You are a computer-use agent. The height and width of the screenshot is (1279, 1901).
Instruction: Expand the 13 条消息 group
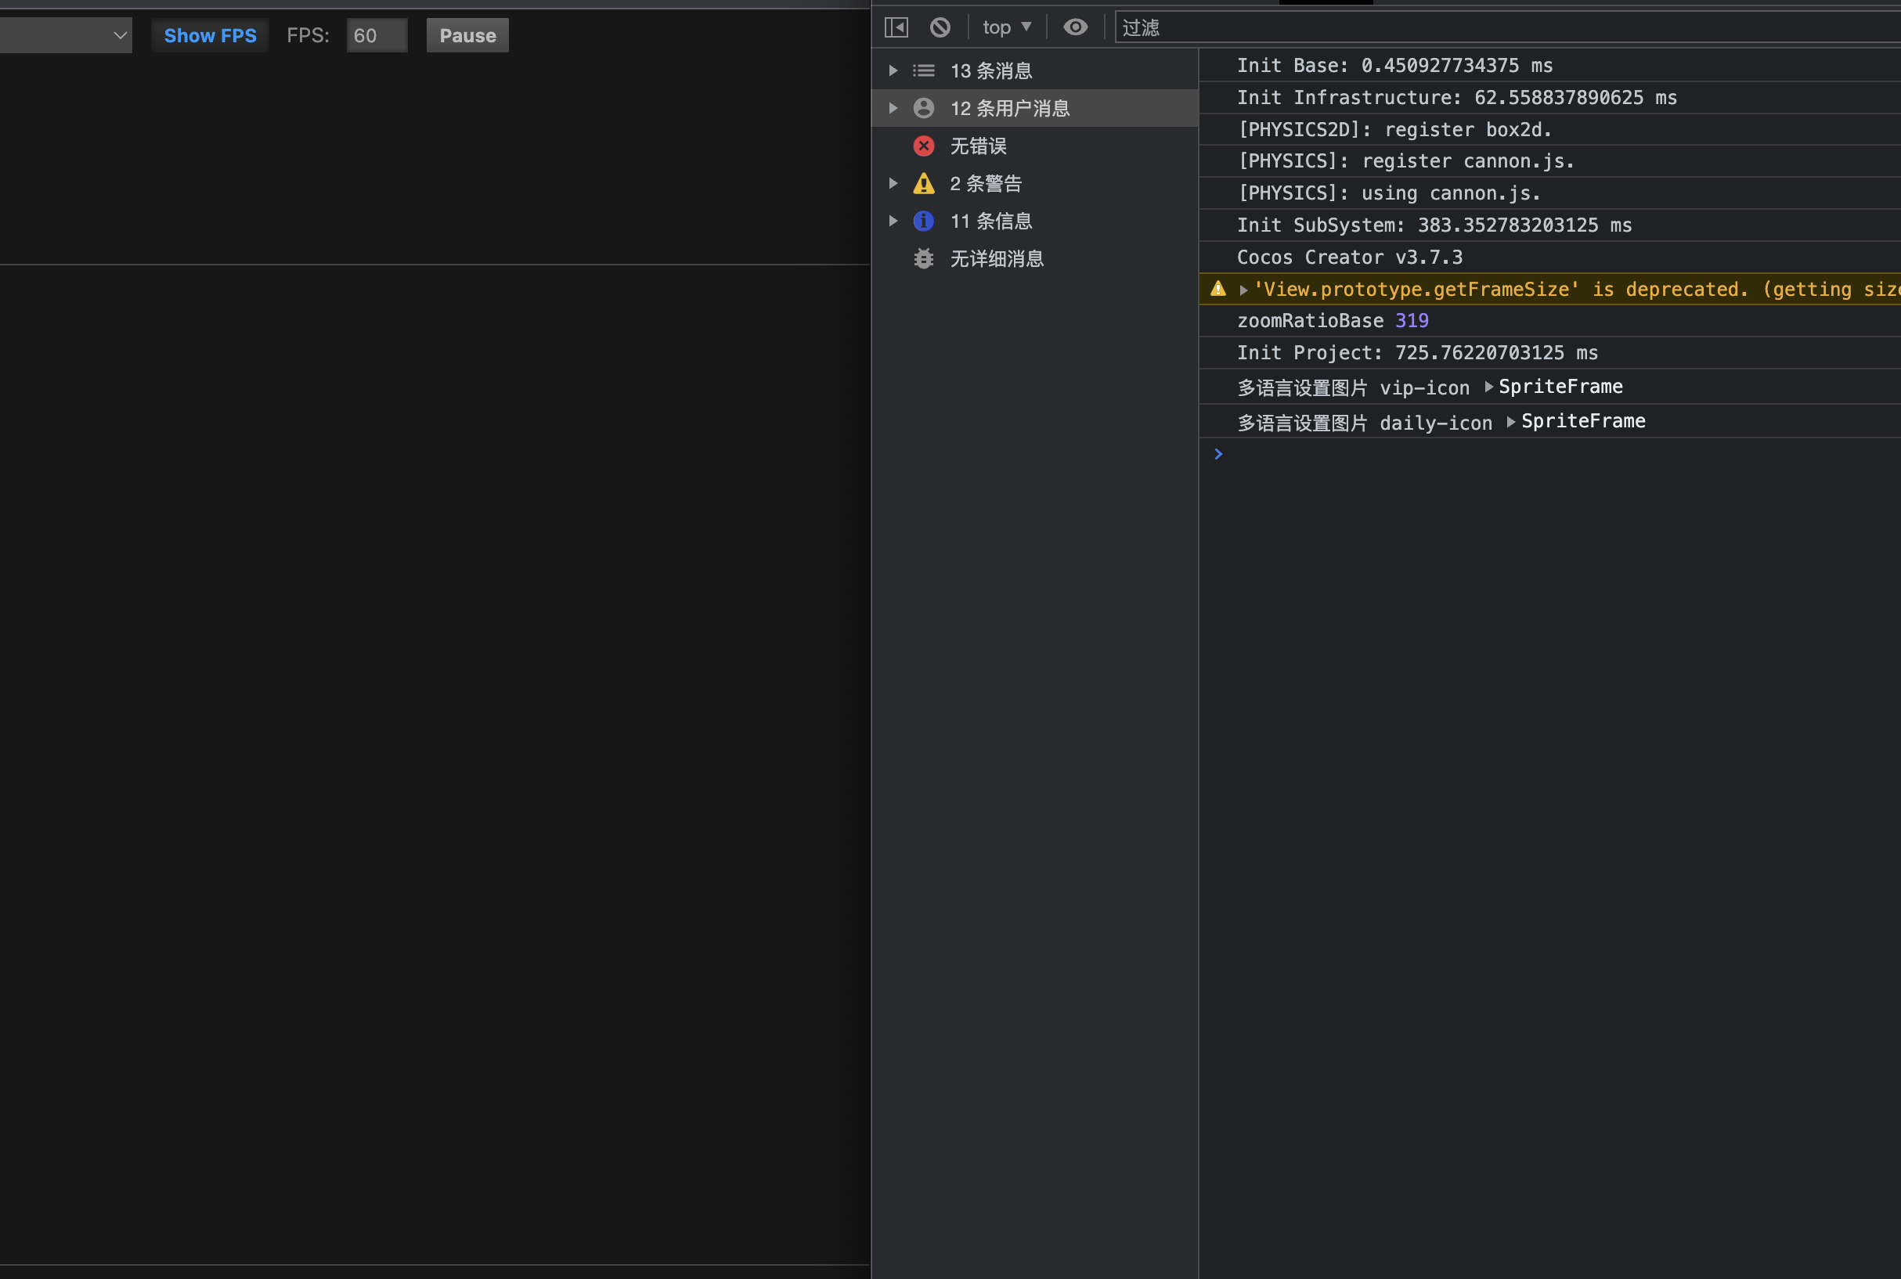[893, 71]
